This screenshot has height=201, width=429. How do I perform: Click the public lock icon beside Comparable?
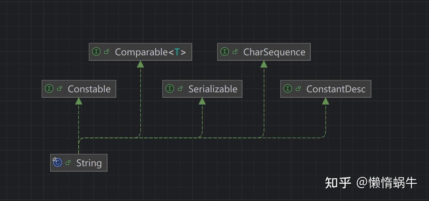[107, 52]
